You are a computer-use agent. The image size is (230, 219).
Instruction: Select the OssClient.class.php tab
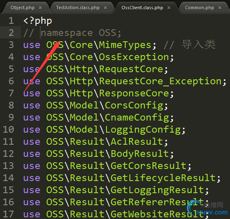142,8
